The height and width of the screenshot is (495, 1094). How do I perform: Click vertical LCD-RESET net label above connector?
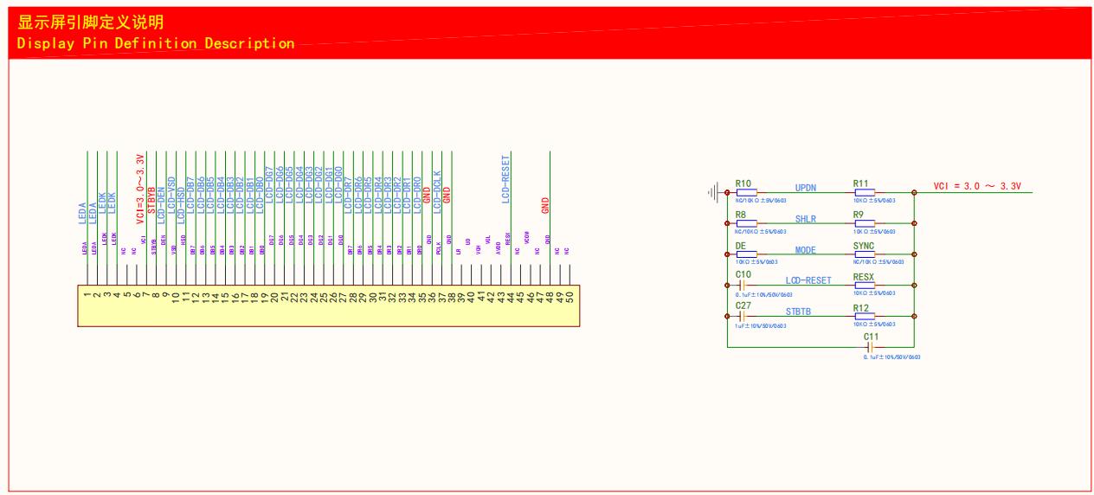click(x=506, y=179)
